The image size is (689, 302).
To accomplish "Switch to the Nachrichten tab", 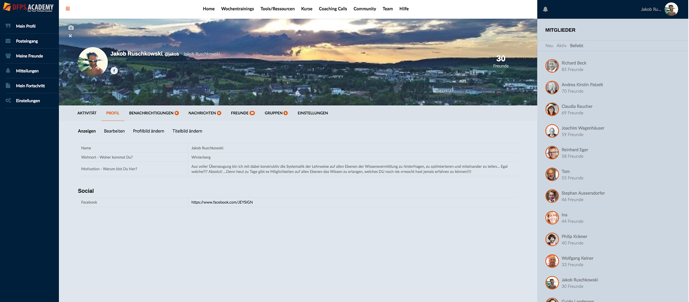I will [x=205, y=113].
